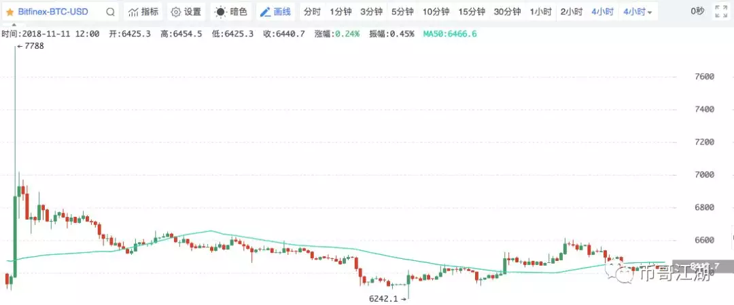734x305 pixels.
Task: Select the 3分钟 timeframe
Action: click(x=371, y=12)
